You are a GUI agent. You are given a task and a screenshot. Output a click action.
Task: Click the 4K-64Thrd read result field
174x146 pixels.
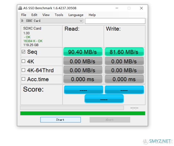(x=83, y=70)
